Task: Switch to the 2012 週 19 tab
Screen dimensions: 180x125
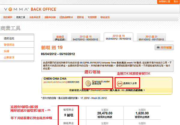Action: [118, 37]
